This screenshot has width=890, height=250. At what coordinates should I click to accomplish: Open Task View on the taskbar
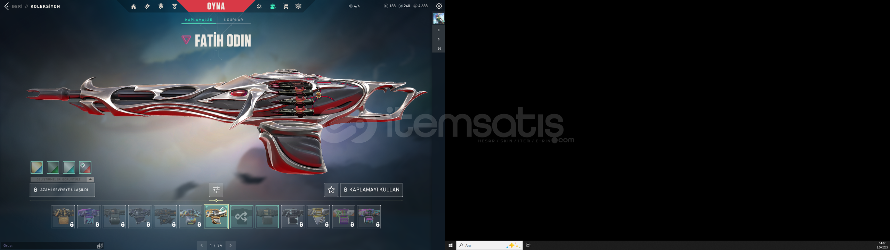pos(528,245)
